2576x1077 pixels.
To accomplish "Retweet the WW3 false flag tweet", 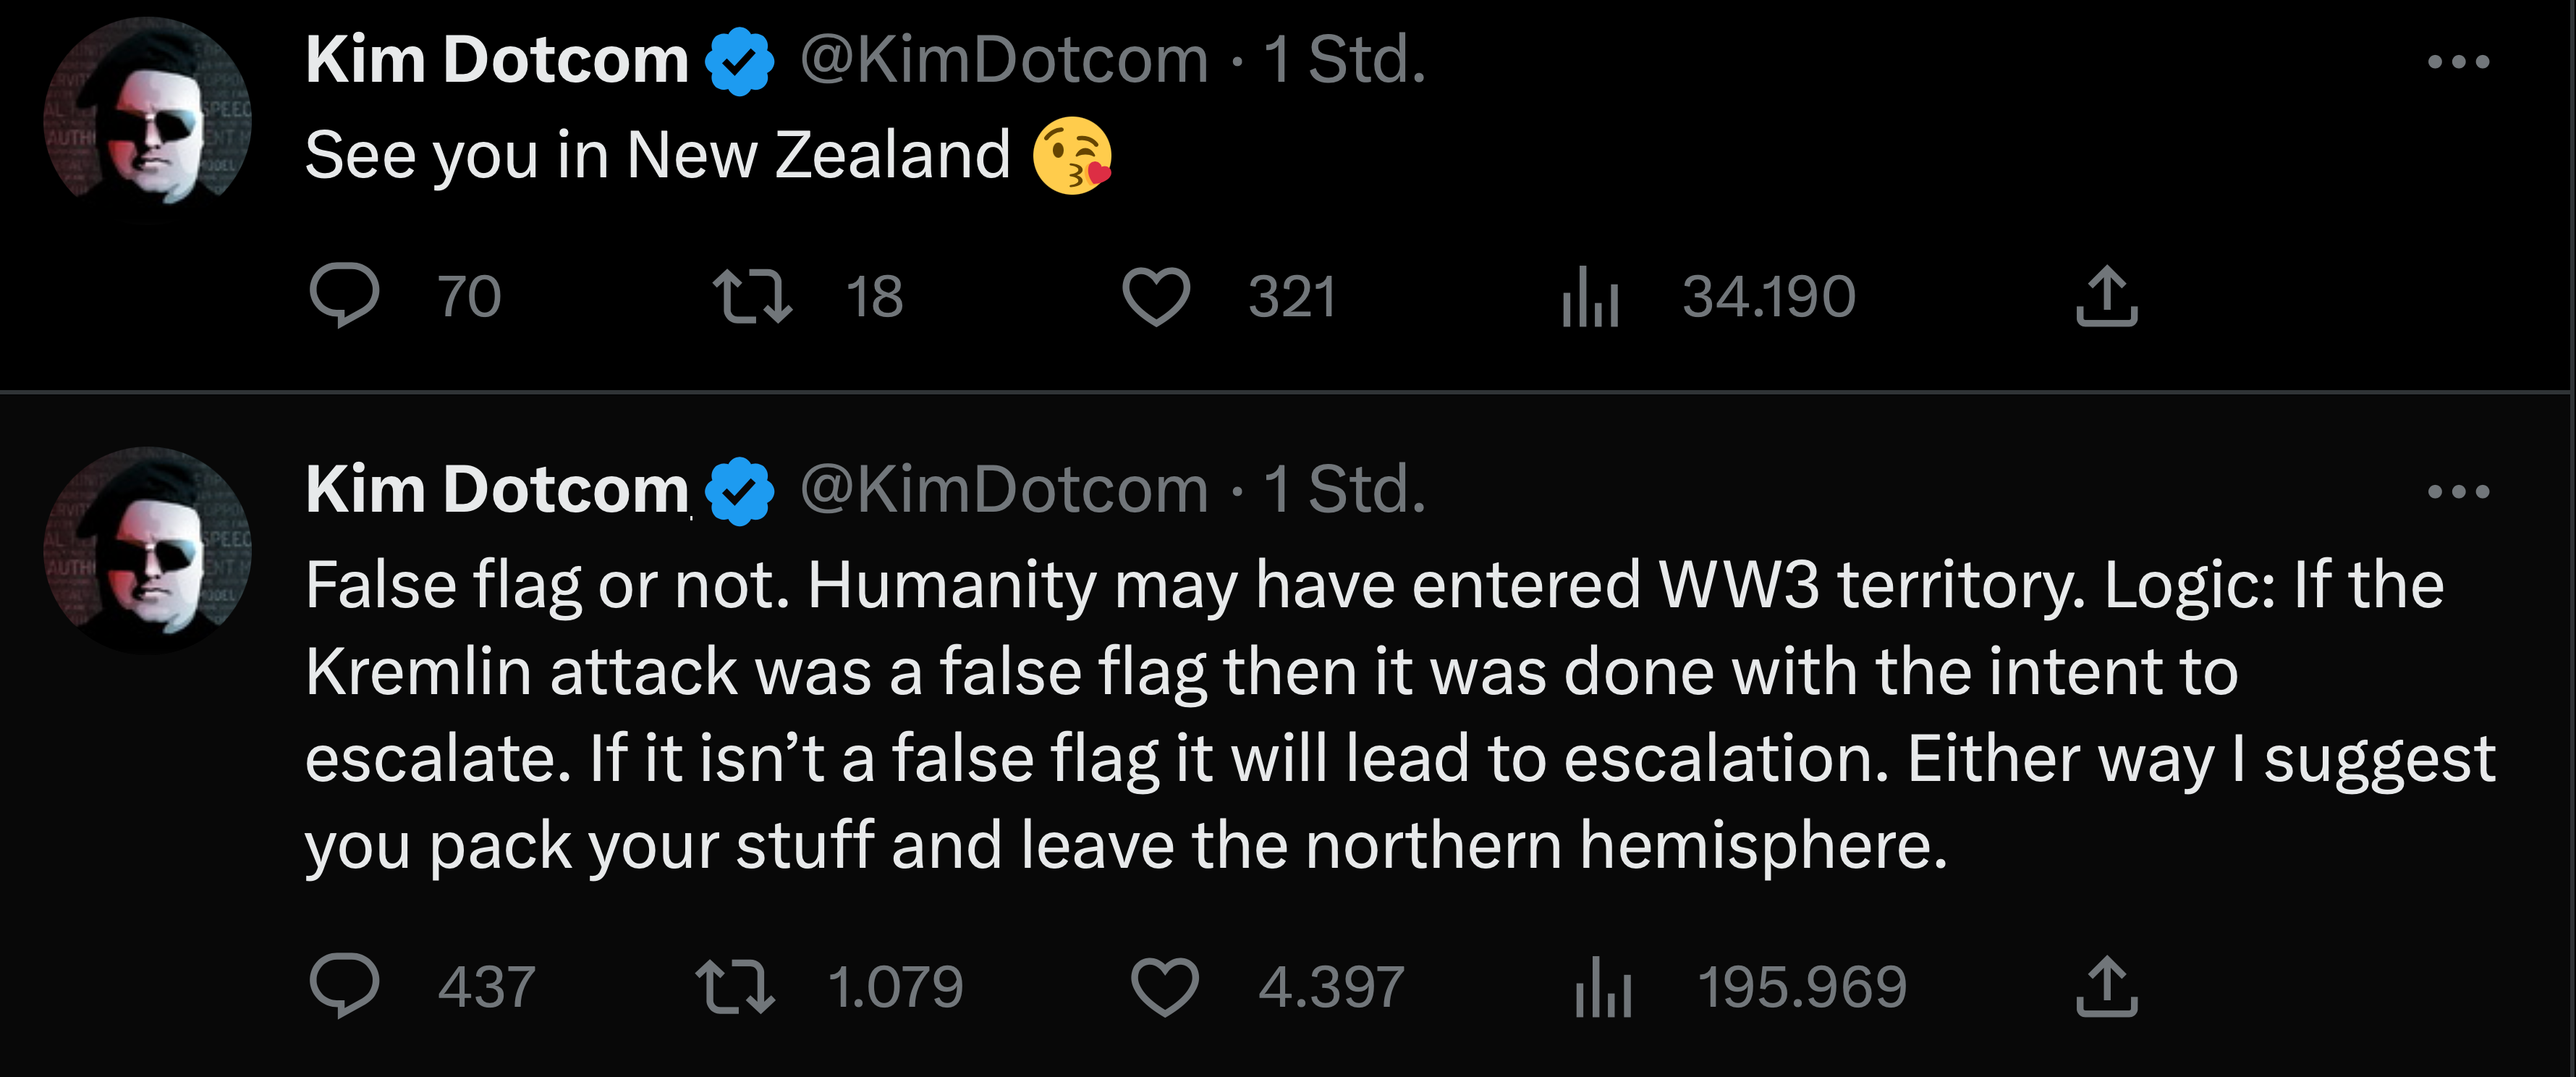I will (x=735, y=986).
